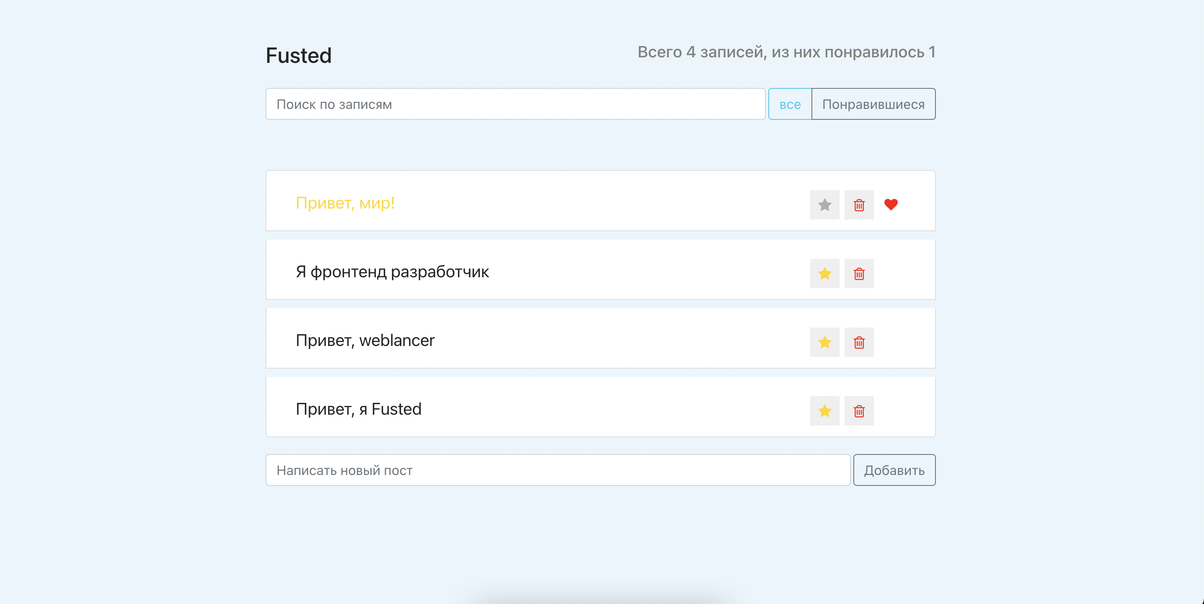Star the 'Я фронтенд разработчик' post

pyautogui.click(x=824, y=274)
